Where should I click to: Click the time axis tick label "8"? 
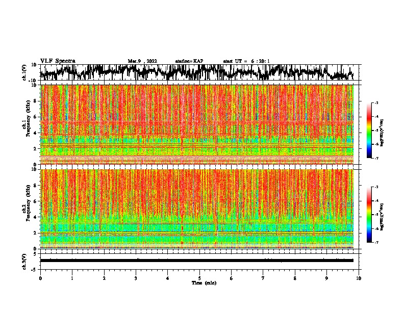[x=295, y=278]
